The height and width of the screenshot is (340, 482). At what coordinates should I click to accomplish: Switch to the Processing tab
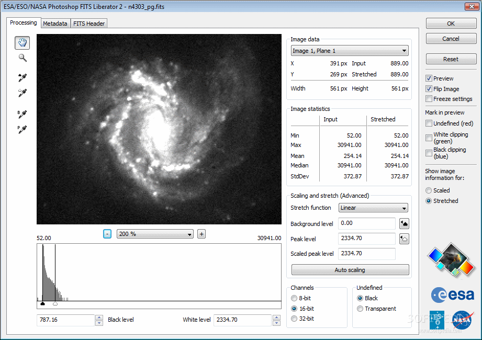[x=24, y=22]
